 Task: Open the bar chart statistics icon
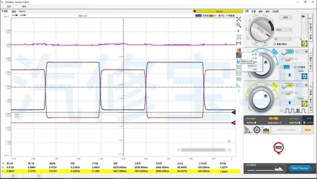point(248,130)
